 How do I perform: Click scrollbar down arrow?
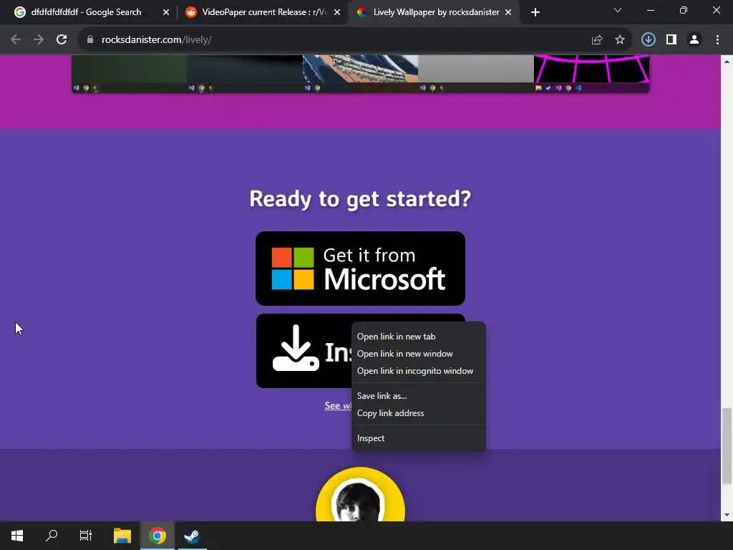pos(727,515)
